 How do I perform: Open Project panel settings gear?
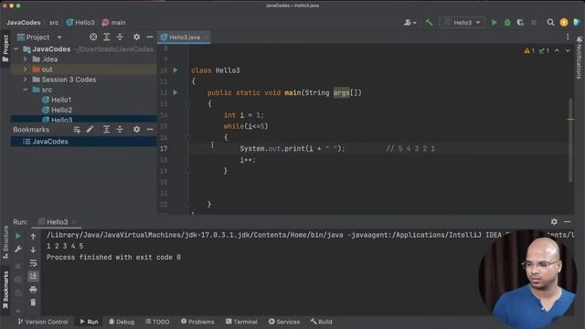tap(136, 37)
